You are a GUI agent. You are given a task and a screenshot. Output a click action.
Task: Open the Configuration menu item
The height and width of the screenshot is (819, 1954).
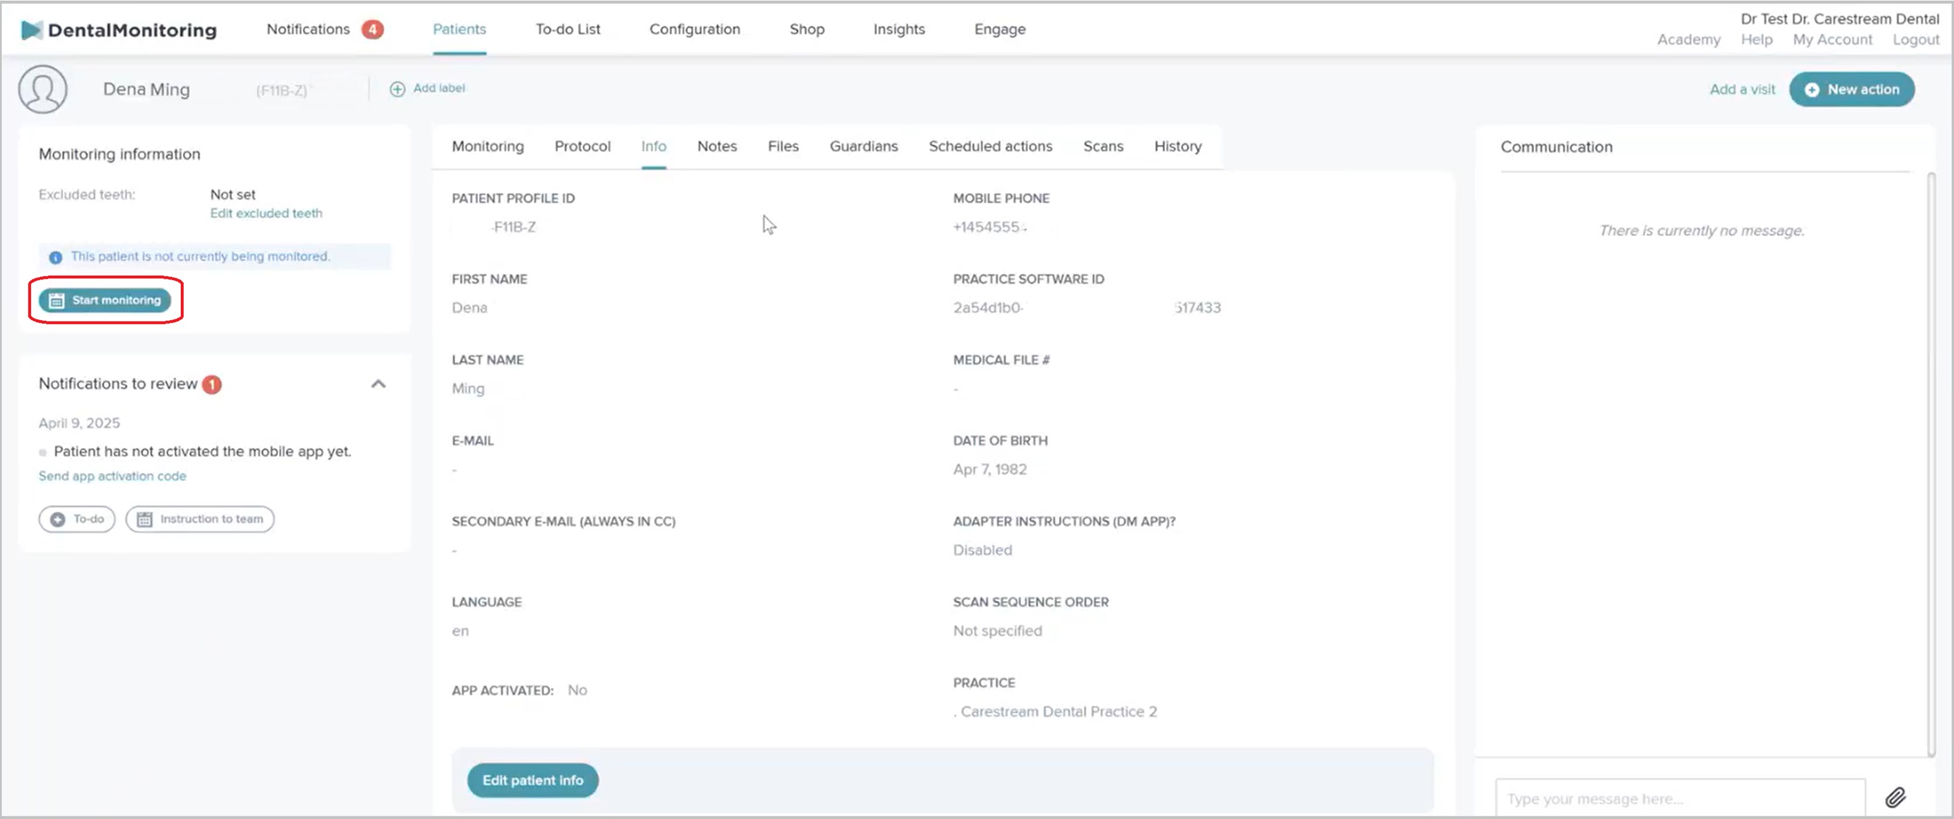coord(694,29)
